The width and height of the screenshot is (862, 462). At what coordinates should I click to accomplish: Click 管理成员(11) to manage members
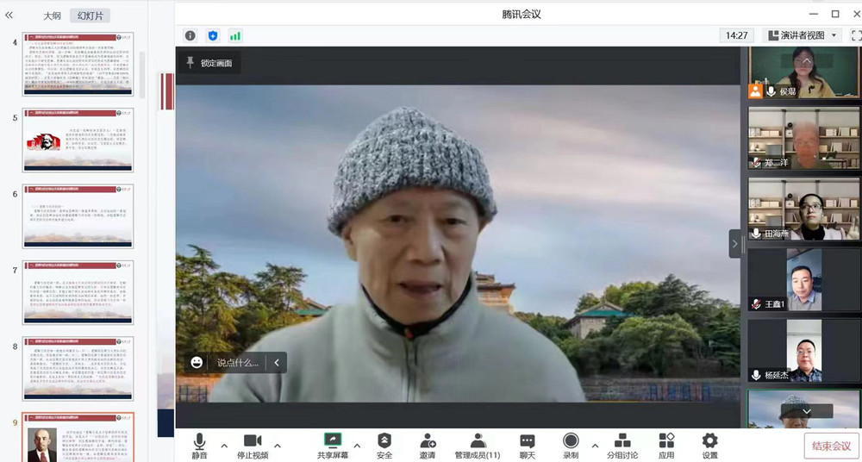pos(478,445)
